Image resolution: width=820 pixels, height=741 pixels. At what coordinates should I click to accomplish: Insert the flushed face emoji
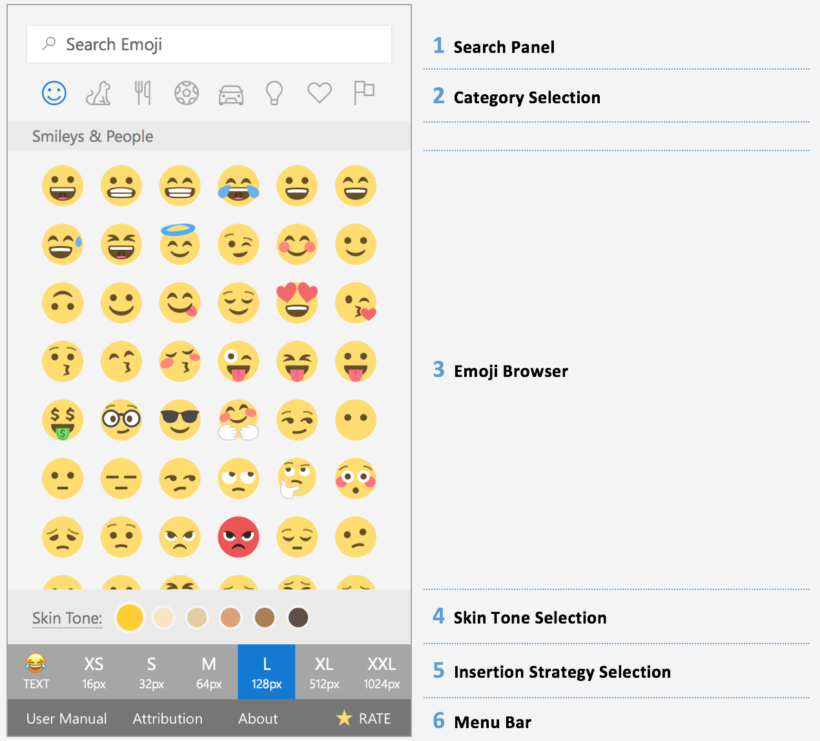pyautogui.click(x=356, y=479)
